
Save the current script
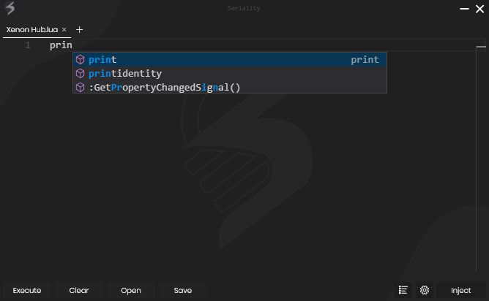(x=183, y=290)
